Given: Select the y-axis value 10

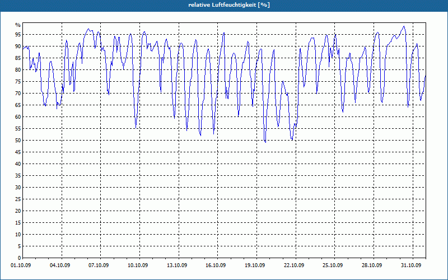Looking at the screenshot, I should (18, 235).
